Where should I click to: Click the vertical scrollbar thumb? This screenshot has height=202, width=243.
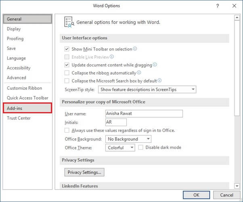click(x=237, y=68)
